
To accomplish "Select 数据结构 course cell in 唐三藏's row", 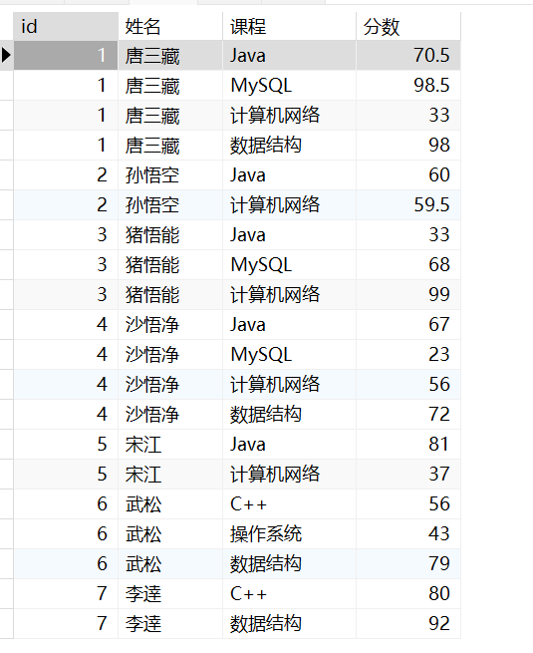I will [290, 146].
